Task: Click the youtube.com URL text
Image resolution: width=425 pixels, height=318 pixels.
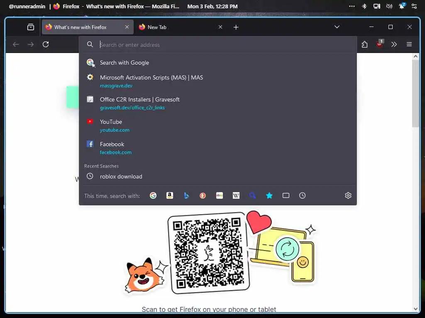Action: [x=115, y=130]
